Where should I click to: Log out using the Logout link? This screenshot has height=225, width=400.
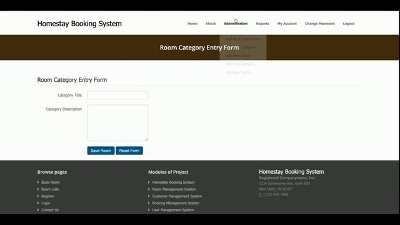click(349, 24)
